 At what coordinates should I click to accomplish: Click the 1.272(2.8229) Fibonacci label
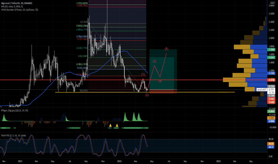[x=82, y=3]
